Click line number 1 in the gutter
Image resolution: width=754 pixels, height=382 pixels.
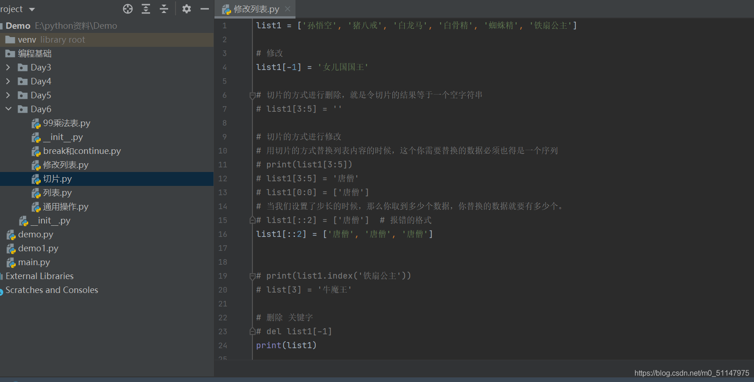click(x=225, y=25)
